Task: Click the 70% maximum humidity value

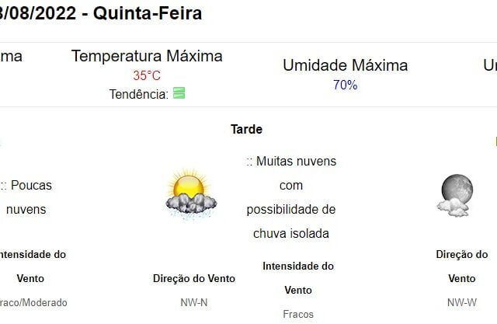Action: pos(345,85)
